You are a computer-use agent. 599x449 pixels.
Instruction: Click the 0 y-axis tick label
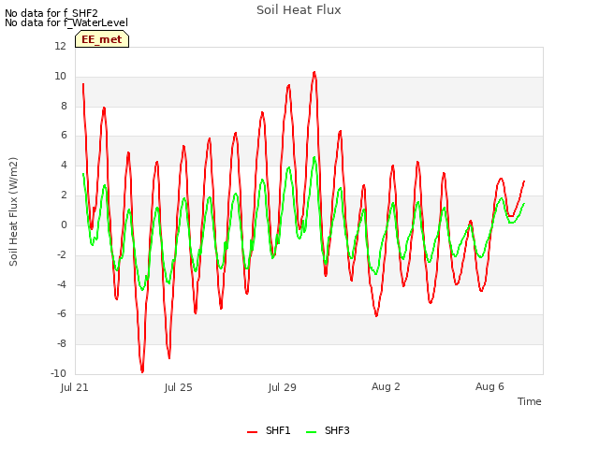point(64,224)
